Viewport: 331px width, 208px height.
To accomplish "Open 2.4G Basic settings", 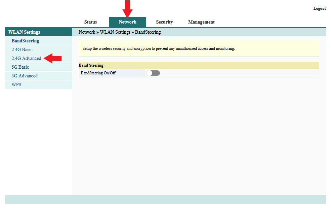I will click(x=22, y=49).
